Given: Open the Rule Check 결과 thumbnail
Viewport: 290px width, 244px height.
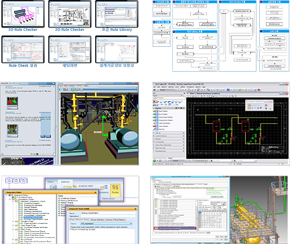Looking at the screenshot, I should coord(23,50).
